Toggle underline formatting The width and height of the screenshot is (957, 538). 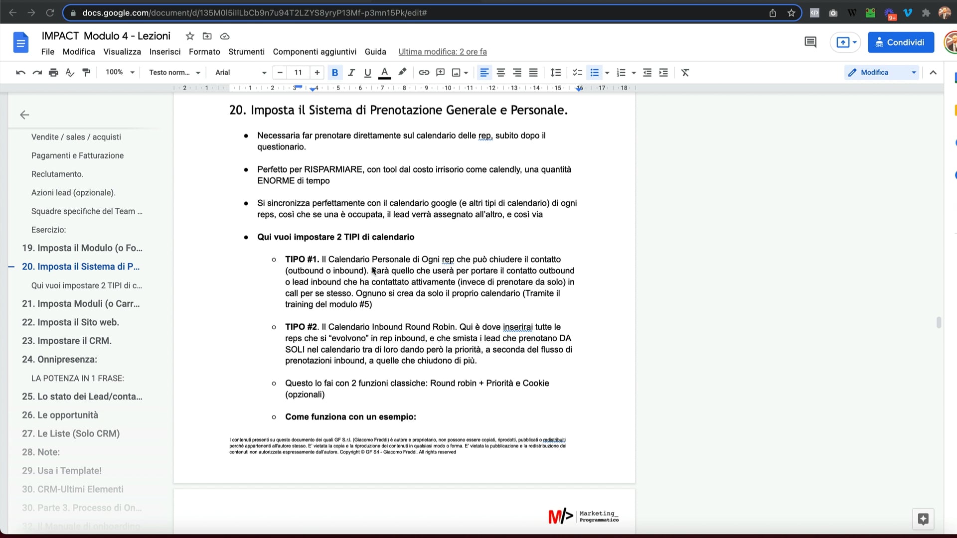368,73
